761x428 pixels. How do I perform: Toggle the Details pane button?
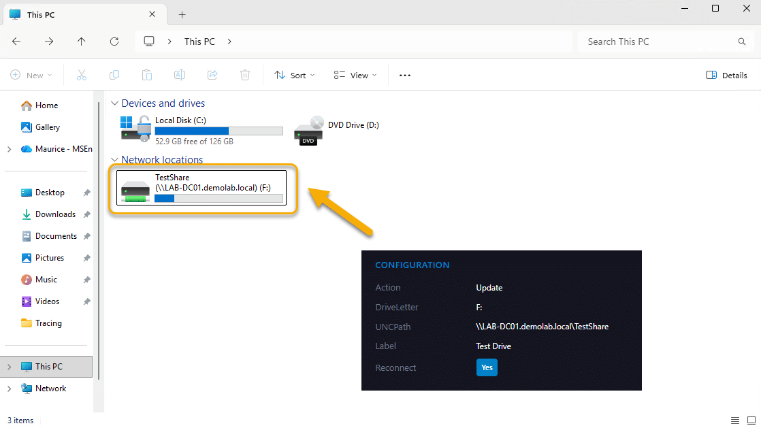[x=726, y=76]
